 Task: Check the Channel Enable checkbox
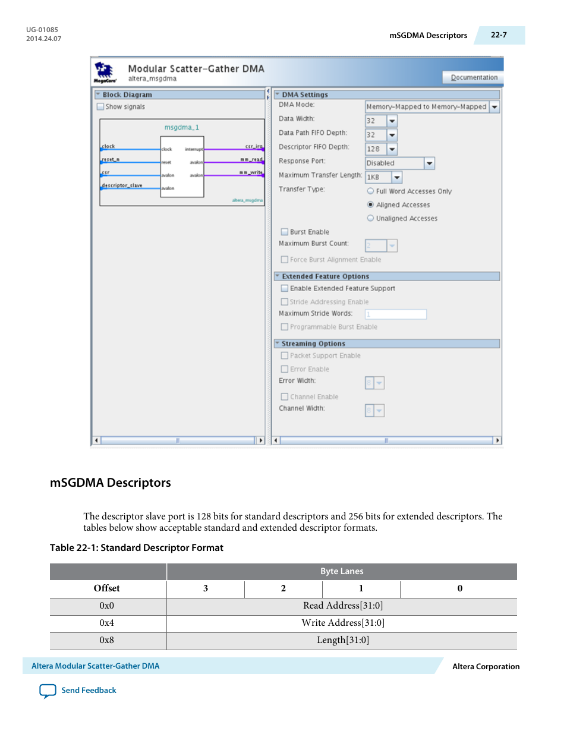click(284, 396)
